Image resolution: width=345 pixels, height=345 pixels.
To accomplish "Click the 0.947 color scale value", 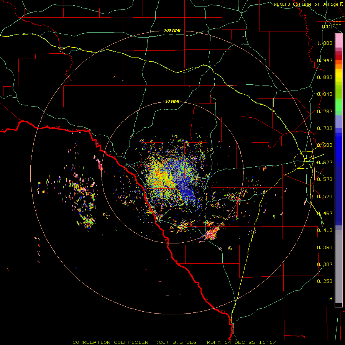I will [x=325, y=60].
